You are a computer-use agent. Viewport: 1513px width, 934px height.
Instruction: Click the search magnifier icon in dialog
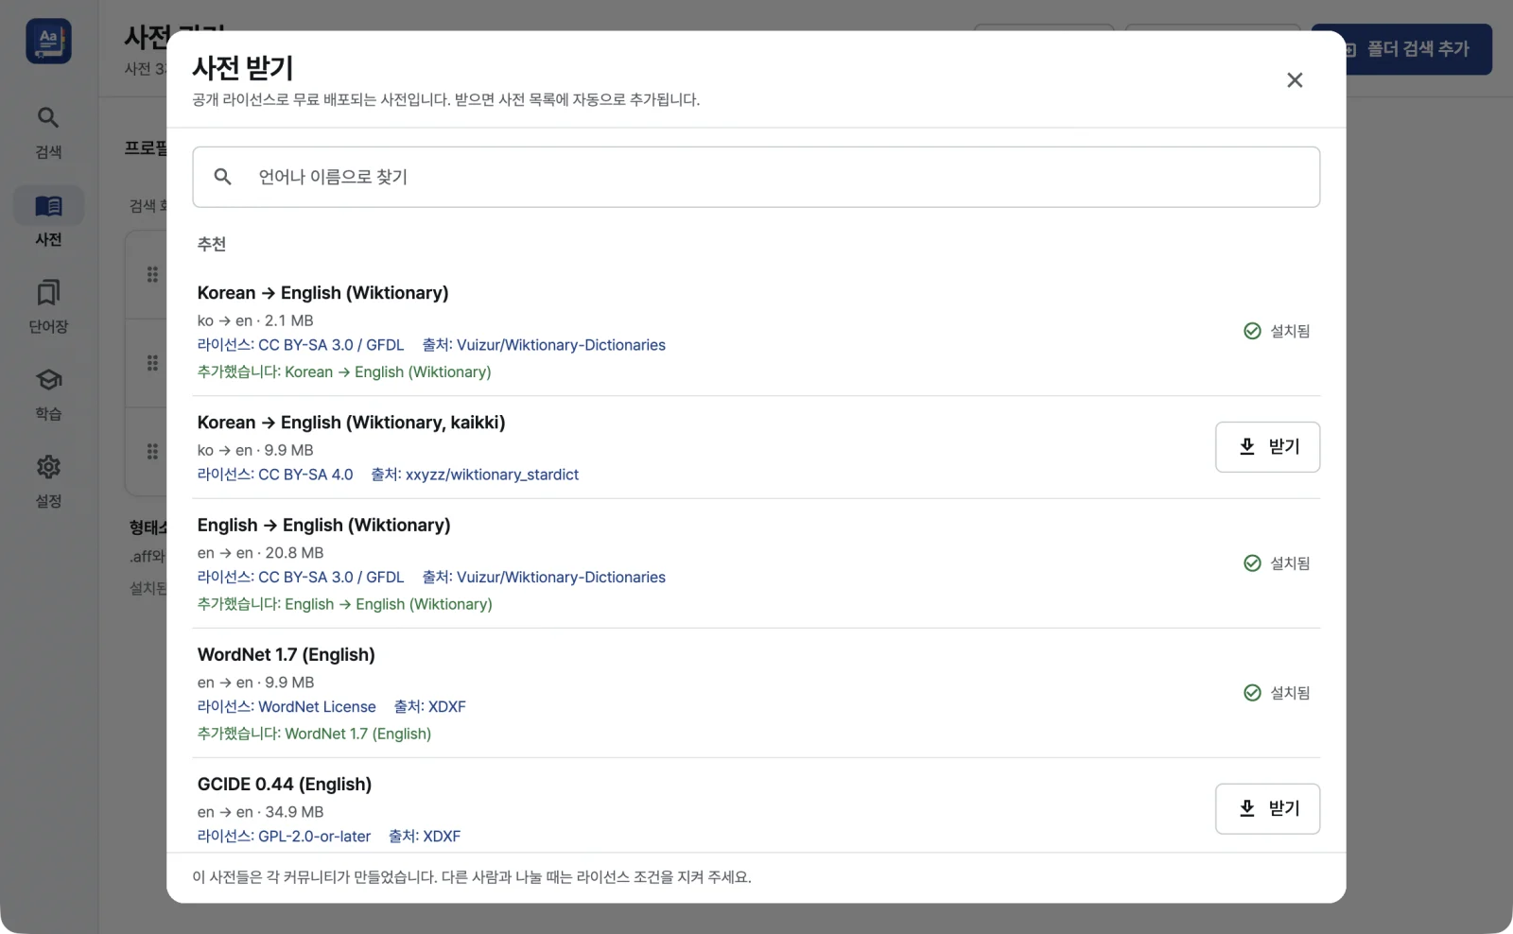click(222, 177)
